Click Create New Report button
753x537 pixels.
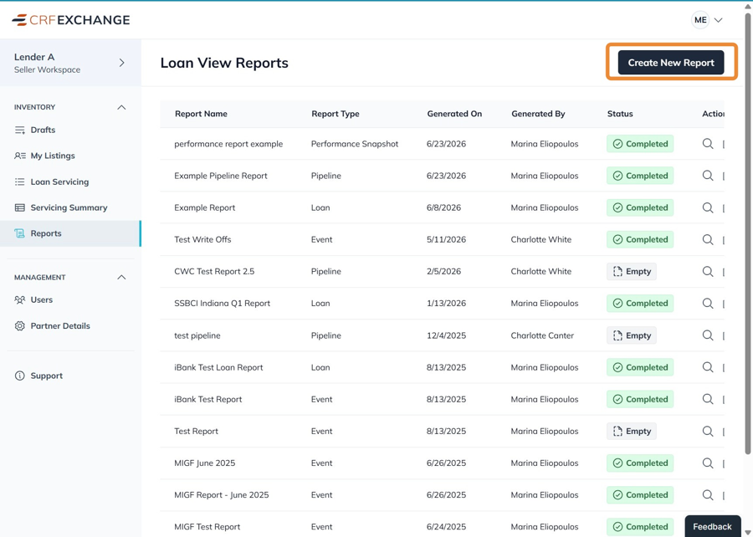[x=671, y=63]
